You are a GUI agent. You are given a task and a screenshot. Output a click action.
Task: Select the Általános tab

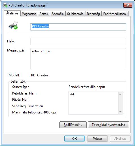(x=12, y=13)
